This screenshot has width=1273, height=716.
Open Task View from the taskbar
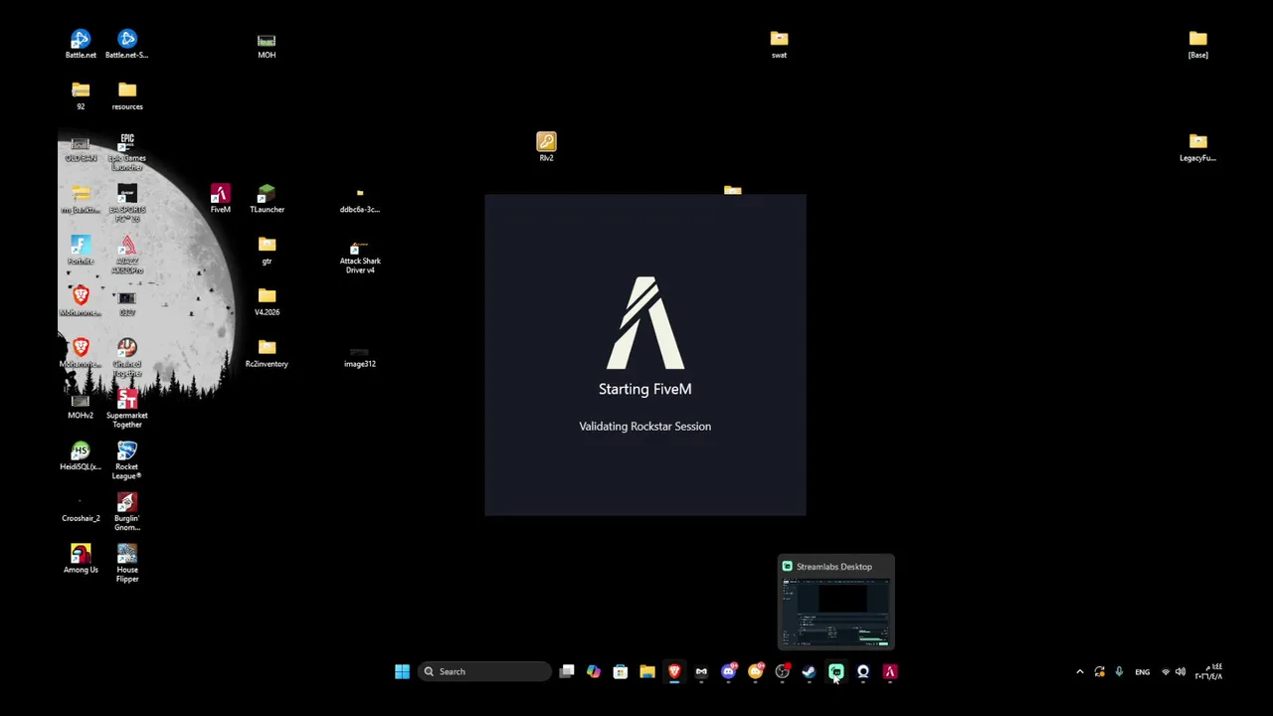coord(567,671)
